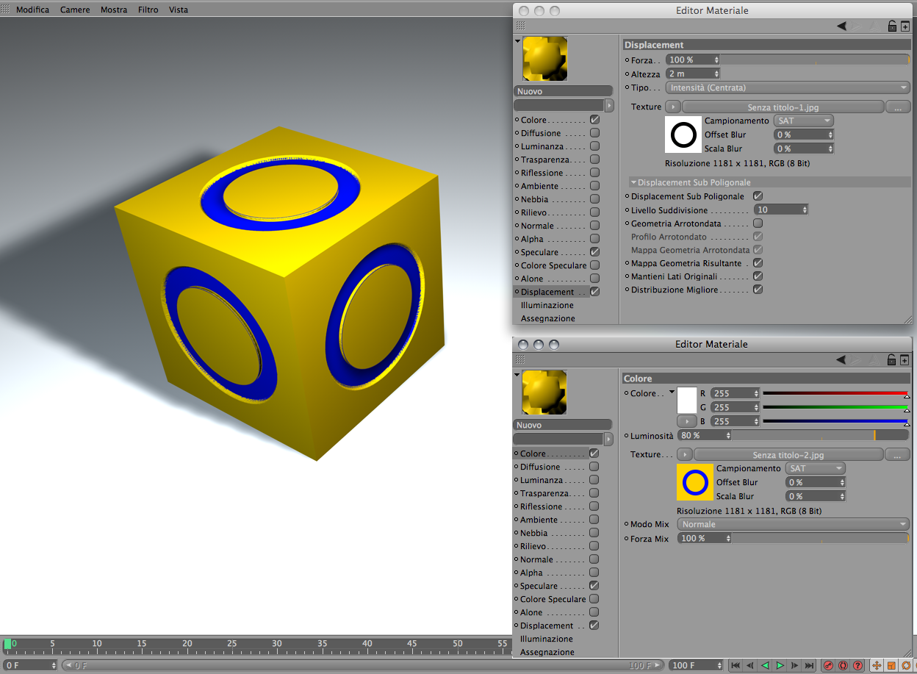The height and width of the screenshot is (674, 917).
Task: Open the color mode arrow beside the Colore label
Action: (x=672, y=392)
